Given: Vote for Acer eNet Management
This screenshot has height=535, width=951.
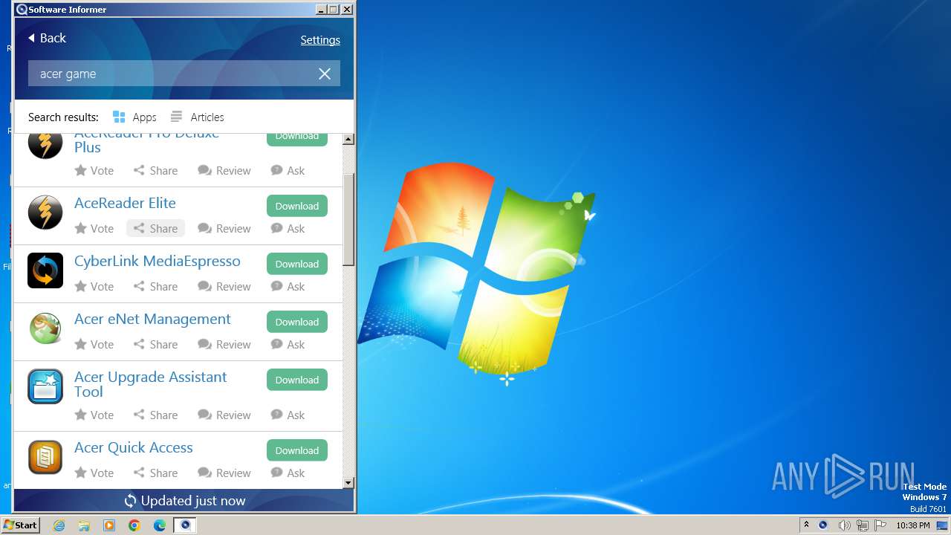Looking at the screenshot, I should (94, 345).
